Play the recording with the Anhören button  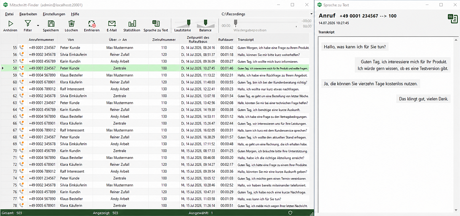click(x=10, y=26)
